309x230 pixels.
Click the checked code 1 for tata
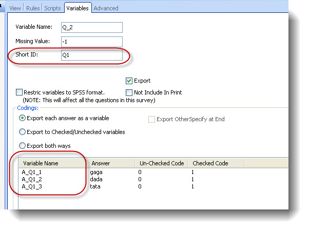pyautogui.click(x=192, y=186)
